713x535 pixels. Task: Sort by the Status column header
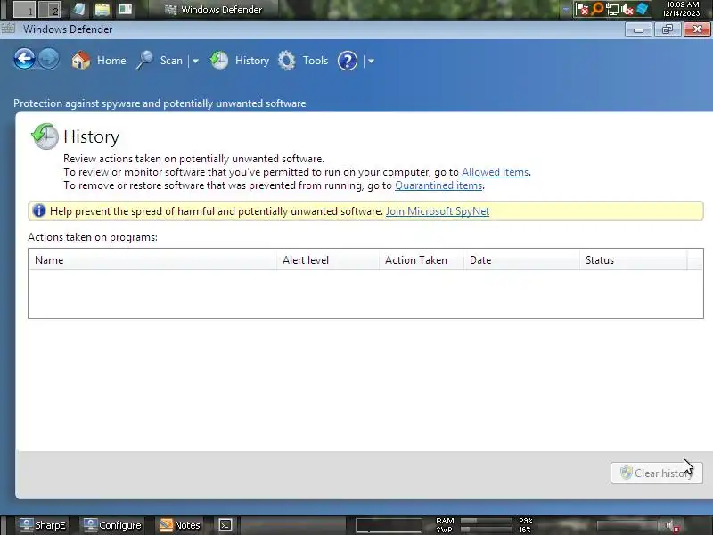[x=634, y=260]
